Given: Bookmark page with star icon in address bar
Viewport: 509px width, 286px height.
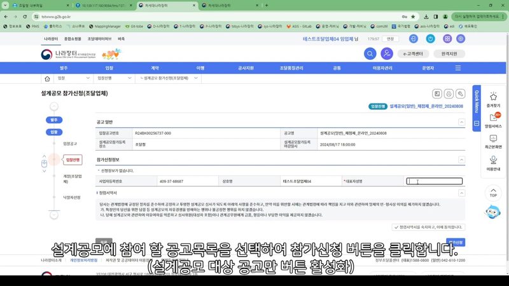Looking at the screenshot, I should (x=413, y=17).
